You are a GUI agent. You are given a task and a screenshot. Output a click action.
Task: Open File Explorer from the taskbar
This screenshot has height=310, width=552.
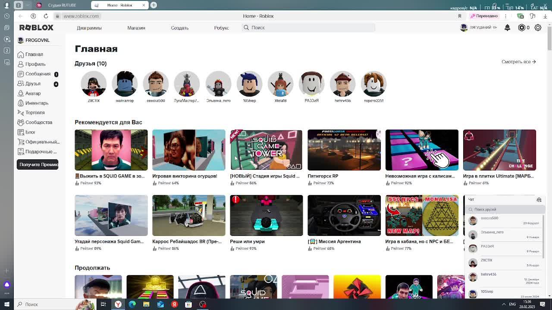point(146,304)
